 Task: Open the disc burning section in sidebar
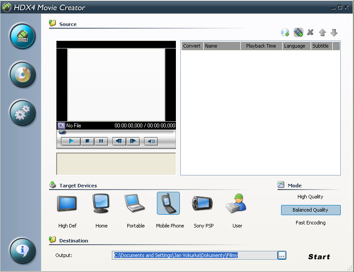click(x=23, y=75)
